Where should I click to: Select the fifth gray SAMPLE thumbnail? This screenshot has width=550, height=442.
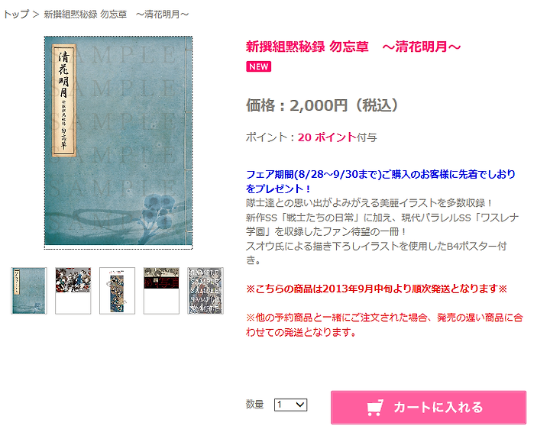205,291
